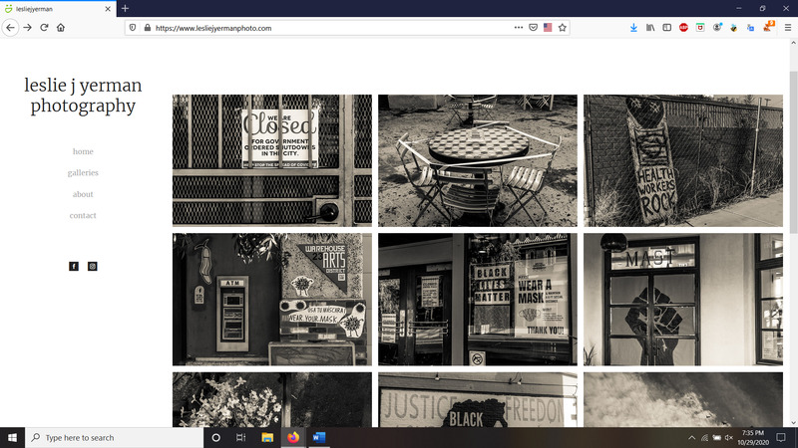Screen dimensions: 798x448
Task: Open the 'Closed' sign photo thumbnail
Action: coord(271,160)
